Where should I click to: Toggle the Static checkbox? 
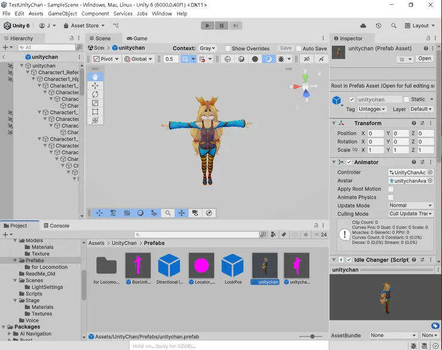(x=407, y=100)
